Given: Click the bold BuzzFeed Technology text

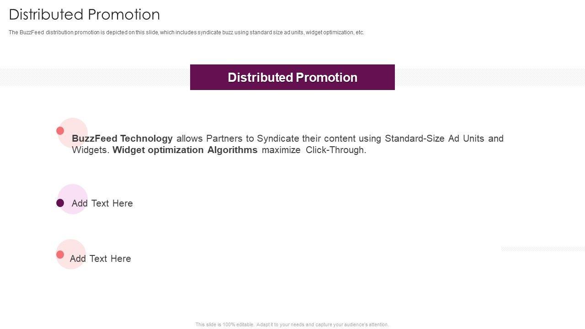Looking at the screenshot, I should (122, 138).
